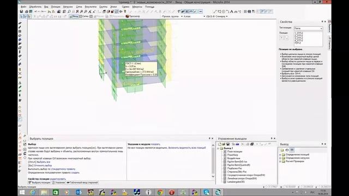Expand Расчет/Проверки folder
The width and height of the screenshot is (349, 196).
pos(280,161)
